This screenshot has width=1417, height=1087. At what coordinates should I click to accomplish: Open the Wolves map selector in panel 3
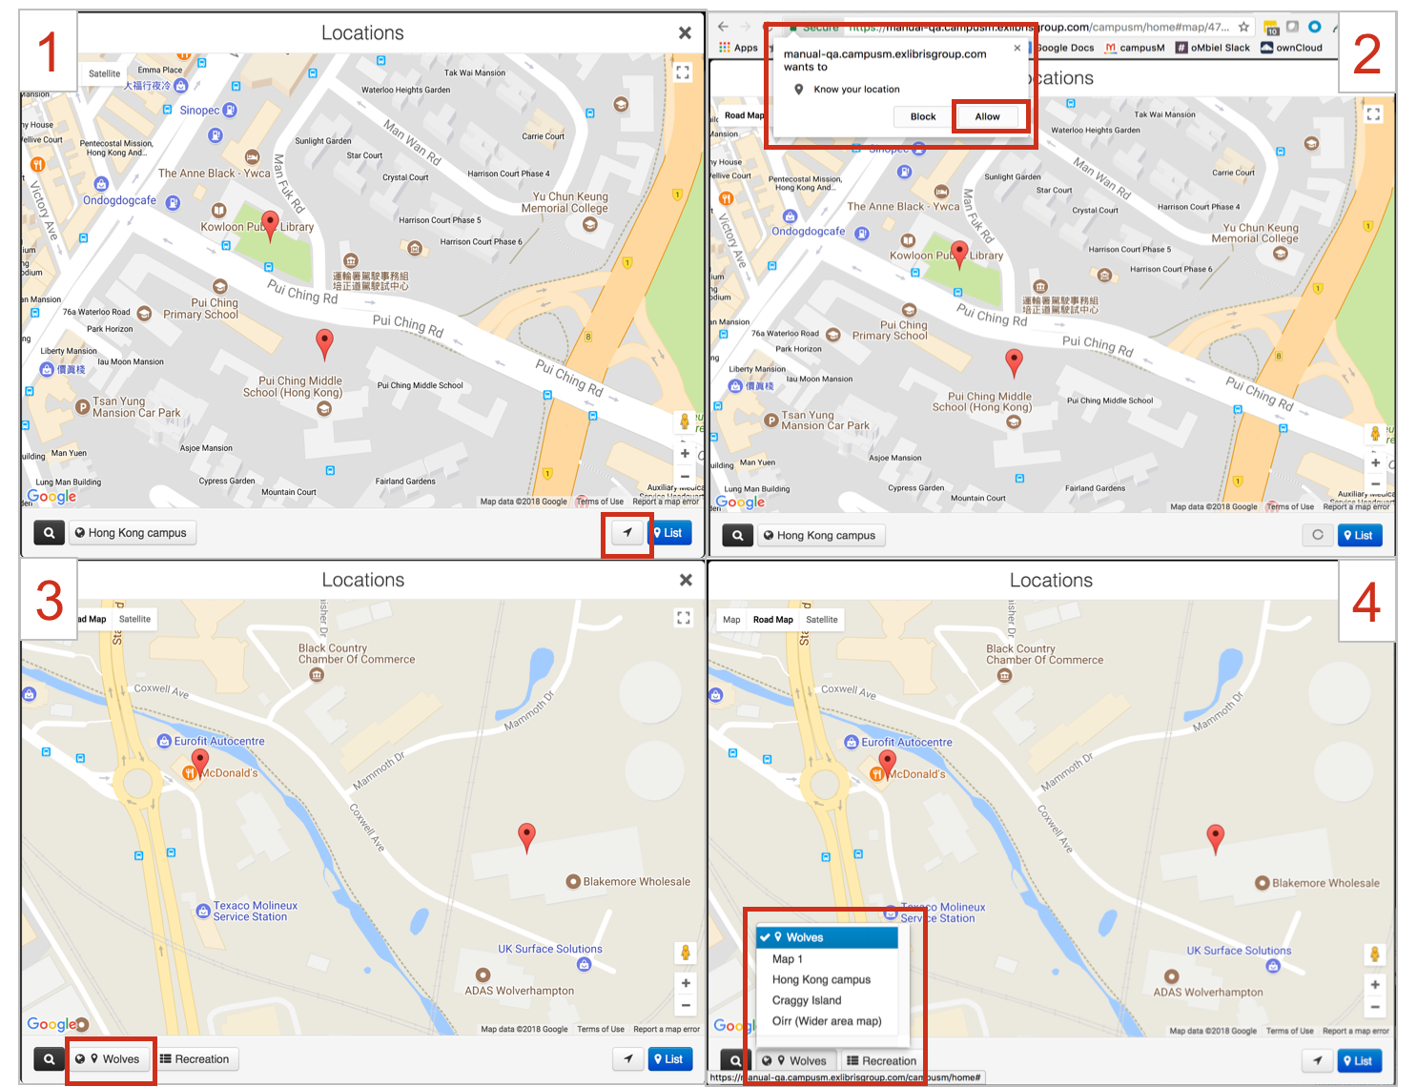click(x=109, y=1059)
